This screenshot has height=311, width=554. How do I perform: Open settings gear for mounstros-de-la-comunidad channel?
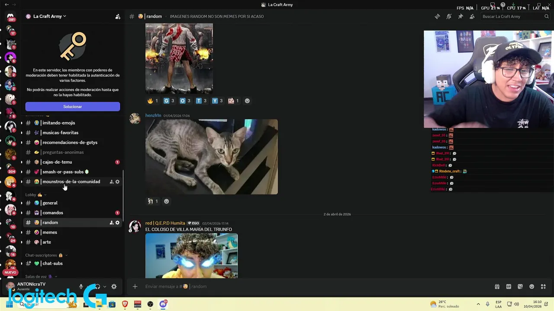117,182
